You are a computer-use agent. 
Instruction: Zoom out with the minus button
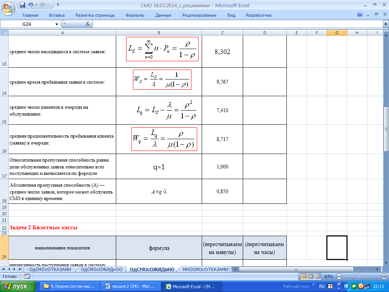point(339,276)
